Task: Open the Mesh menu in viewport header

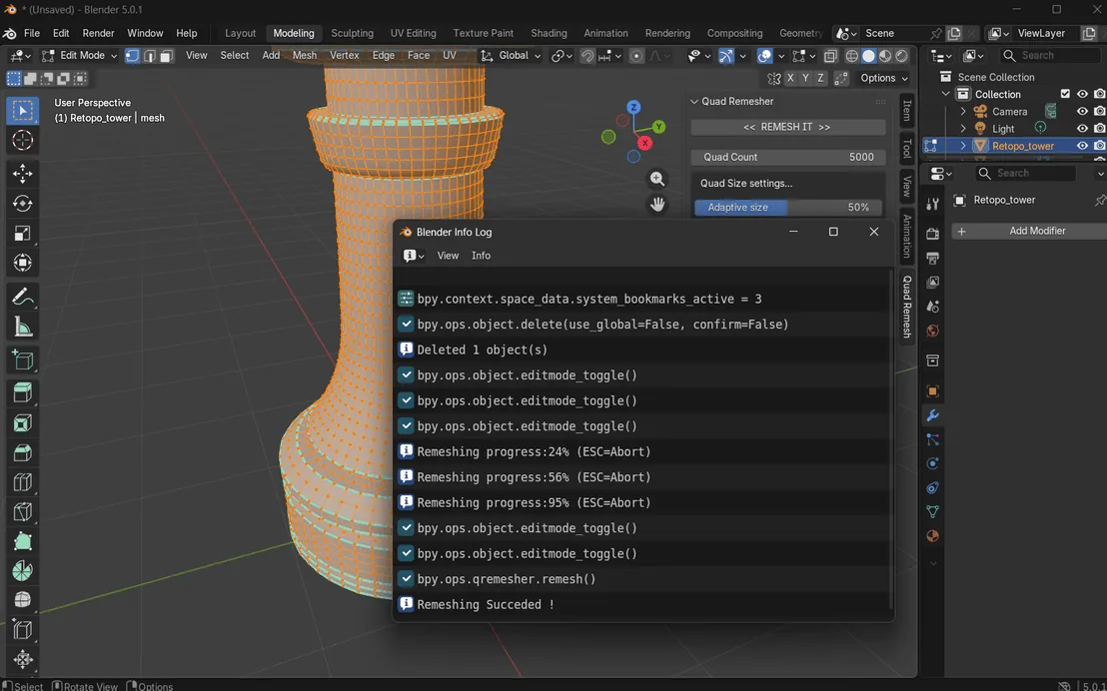Action: point(305,55)
